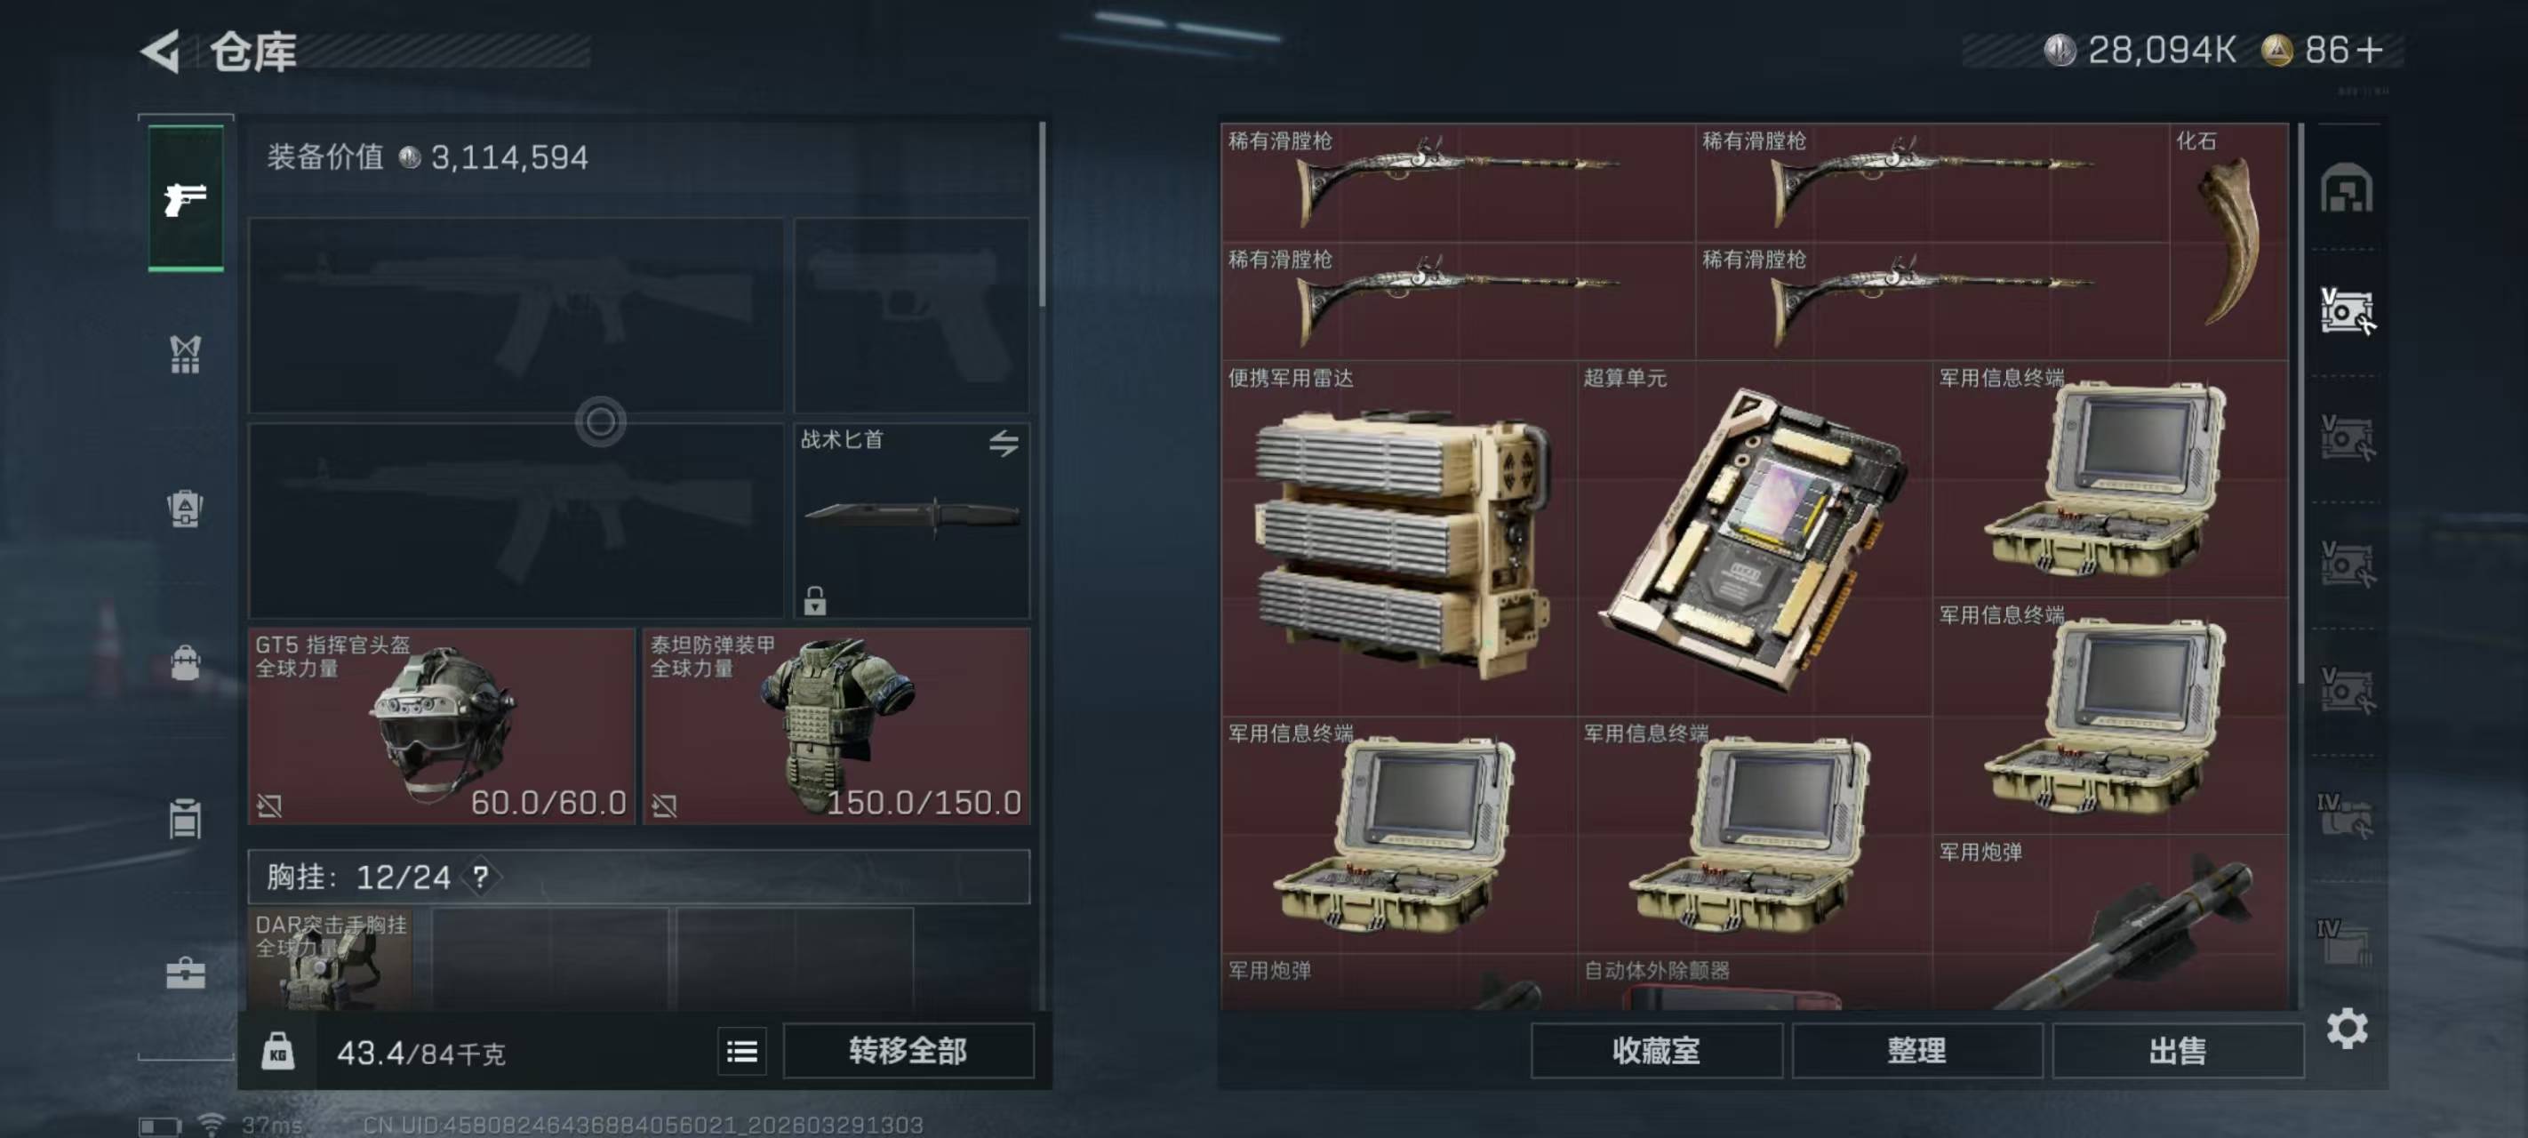Go back using the arrow beside 仓库
Screen dimensions: 2528x1138
click(161, 51)
